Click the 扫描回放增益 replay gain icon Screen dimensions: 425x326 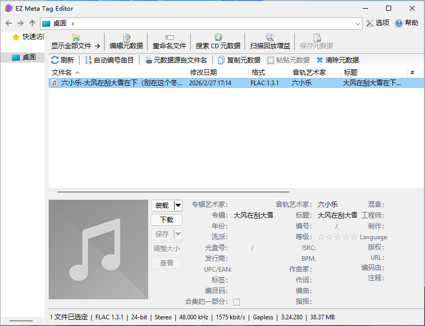coord(270,41)
